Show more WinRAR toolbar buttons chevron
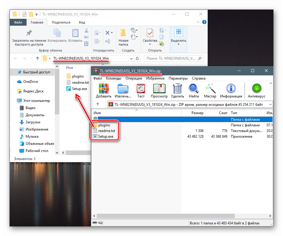The height and width of the screenshot is (236, 283). click(x=270, y=83)
